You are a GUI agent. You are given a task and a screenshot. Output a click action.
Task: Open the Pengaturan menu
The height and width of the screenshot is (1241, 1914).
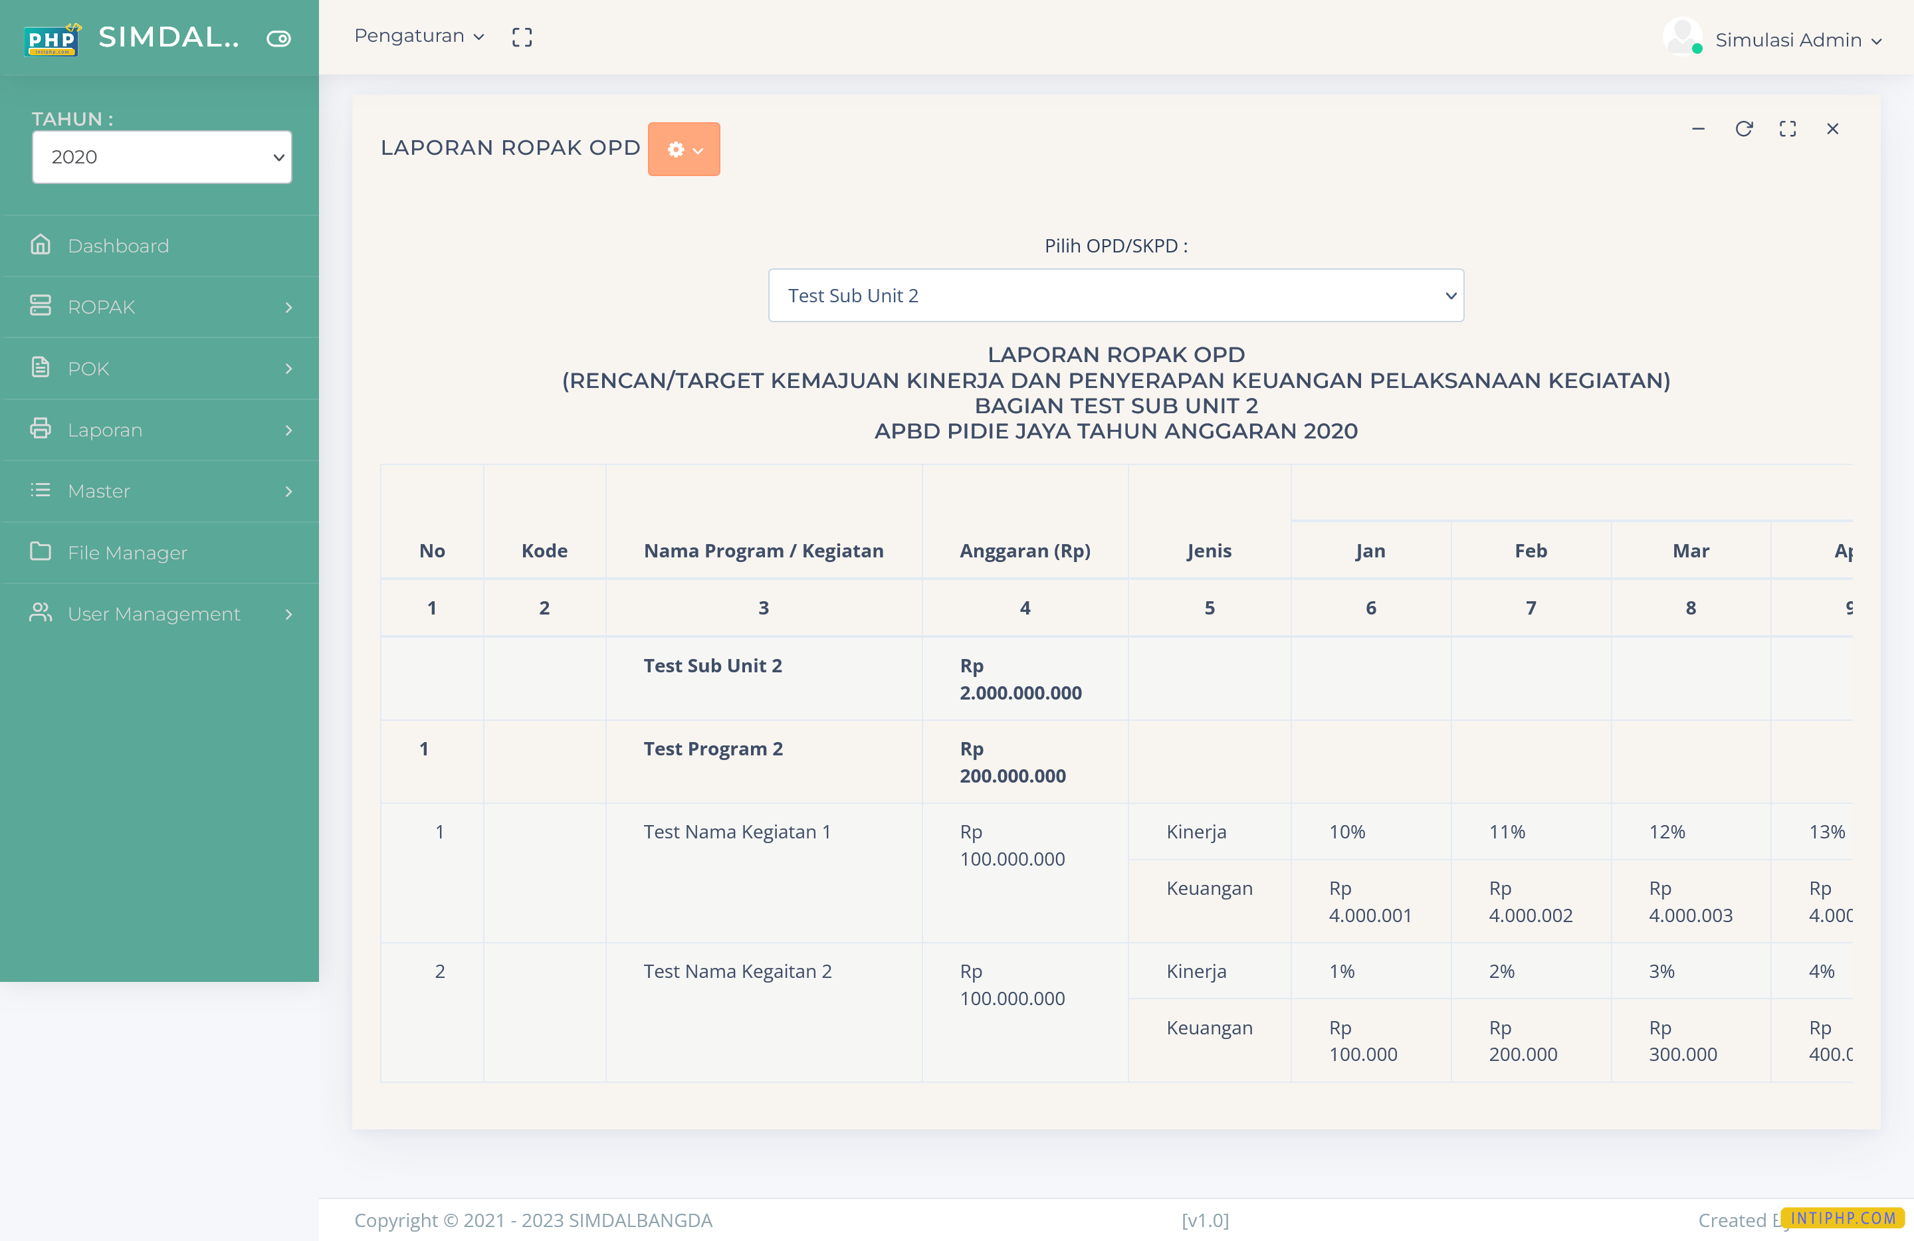point(417,36)
